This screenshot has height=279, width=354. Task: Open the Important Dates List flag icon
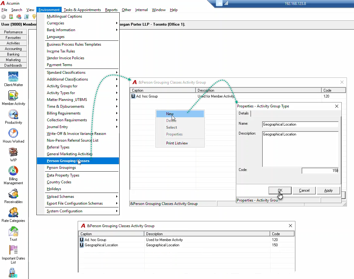pyautogui.click(x=13, y=250)
